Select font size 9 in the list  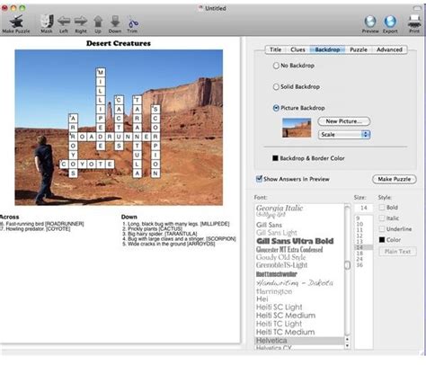click(364, 218)
